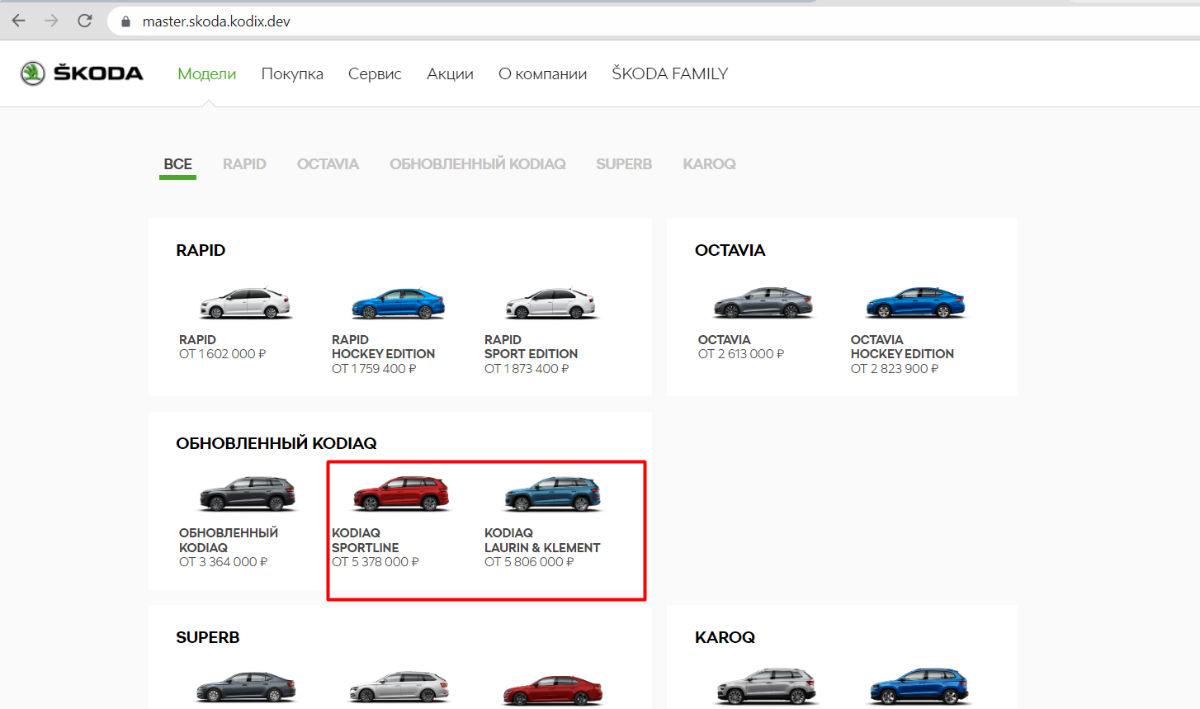Click the white RAPID car image
This screenshot has height=709, width=1200.
246,303
